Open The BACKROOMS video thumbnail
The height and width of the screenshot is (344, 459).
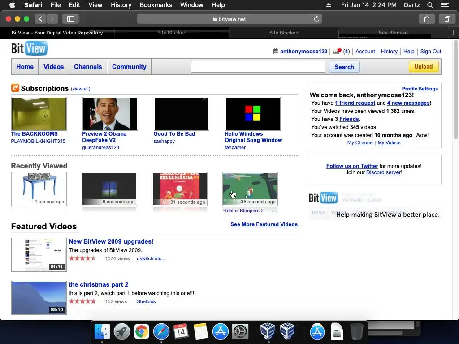(39, 114)
